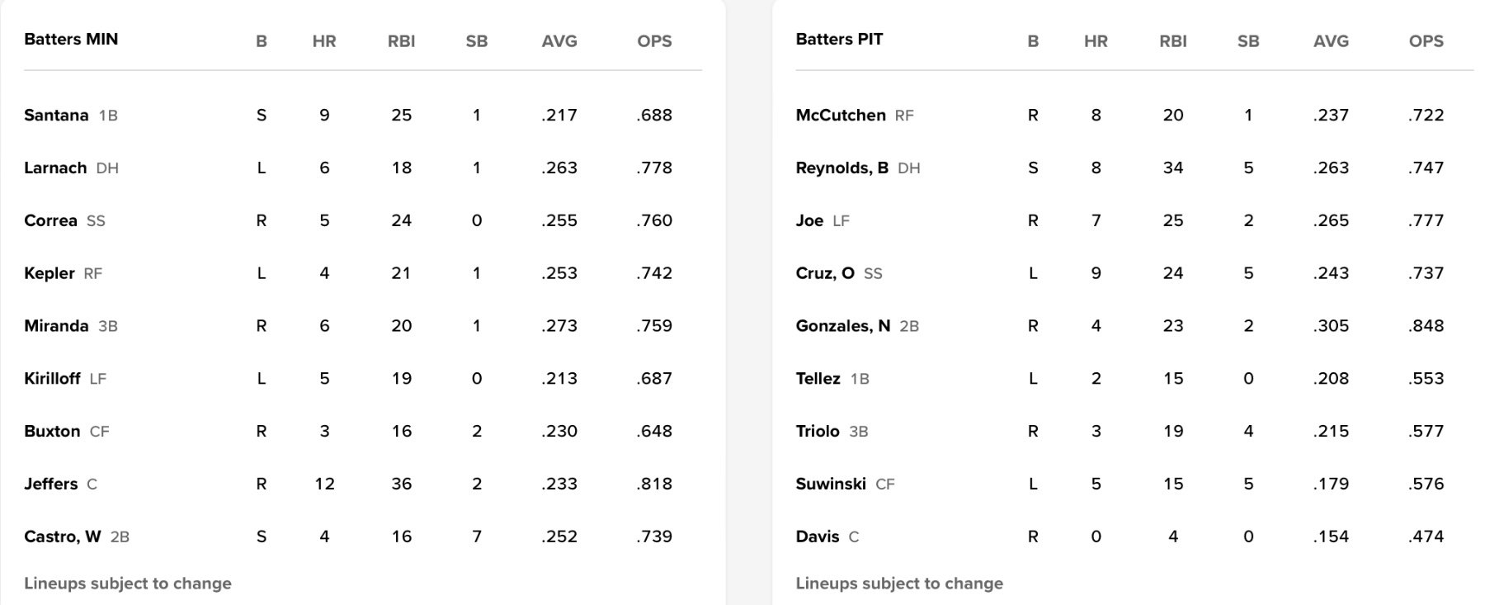Open Reynolds, B DH player link
Screen dimensions: 1485x605
click(841, 168)
